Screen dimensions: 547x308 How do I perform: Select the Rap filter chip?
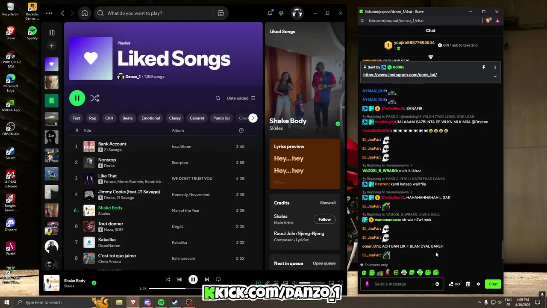pos(93,118)
